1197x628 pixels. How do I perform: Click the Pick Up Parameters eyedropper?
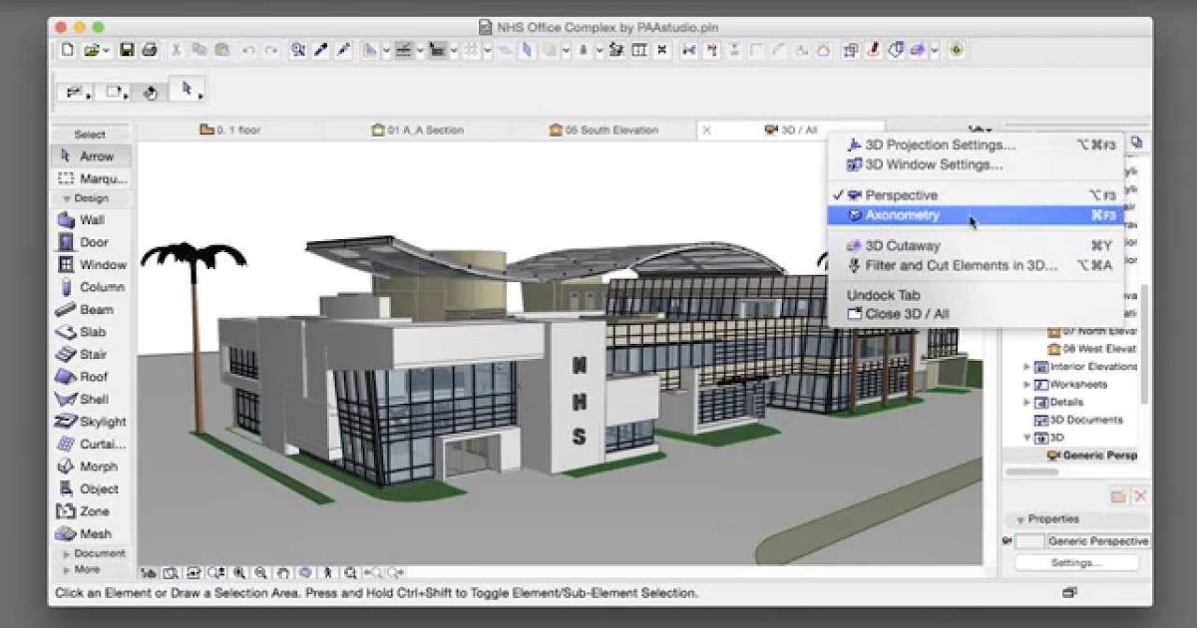[x=321, y=50]
